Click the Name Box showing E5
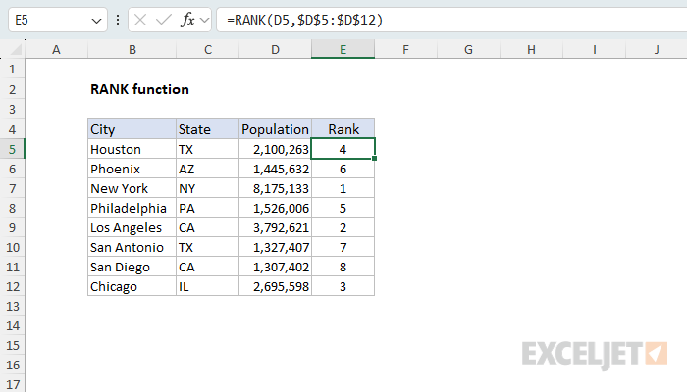Viewport: 687px width, 392px height. [x=57, y=20]
